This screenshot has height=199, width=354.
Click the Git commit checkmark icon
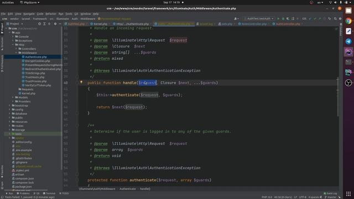point(315,19)
